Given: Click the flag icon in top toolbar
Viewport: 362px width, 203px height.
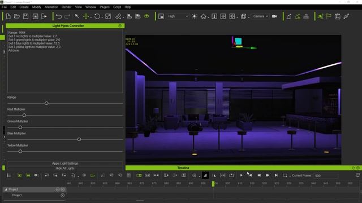Looking at the screenshot, I should (329, 16).
